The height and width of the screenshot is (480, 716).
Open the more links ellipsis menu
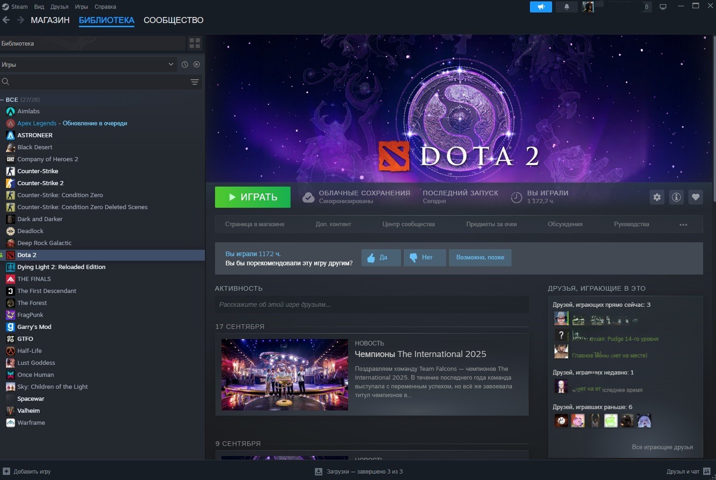[683, 224]
